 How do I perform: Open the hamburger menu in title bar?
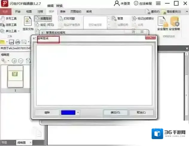158,3
